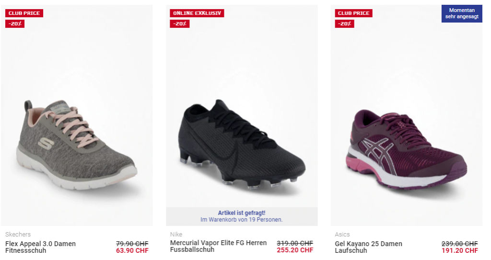Viewport: 491px width, 260px height.
Task: Click the -20% badge on the Skechers shoe
Action: (15, 24)
